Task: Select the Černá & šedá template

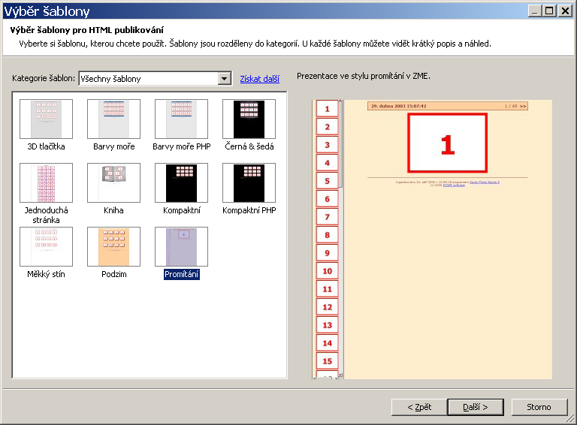Action: tap(249, 119)
